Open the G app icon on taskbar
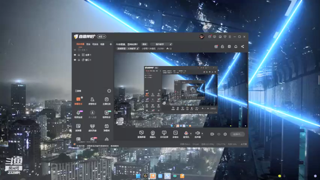This screenshot has width=320, height=180. pyautogui.click(x=145, y=176)
